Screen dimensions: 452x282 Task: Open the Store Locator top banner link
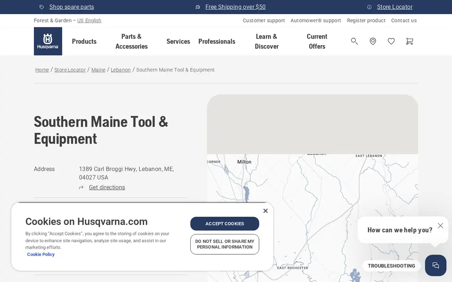[x=395, y=7]
